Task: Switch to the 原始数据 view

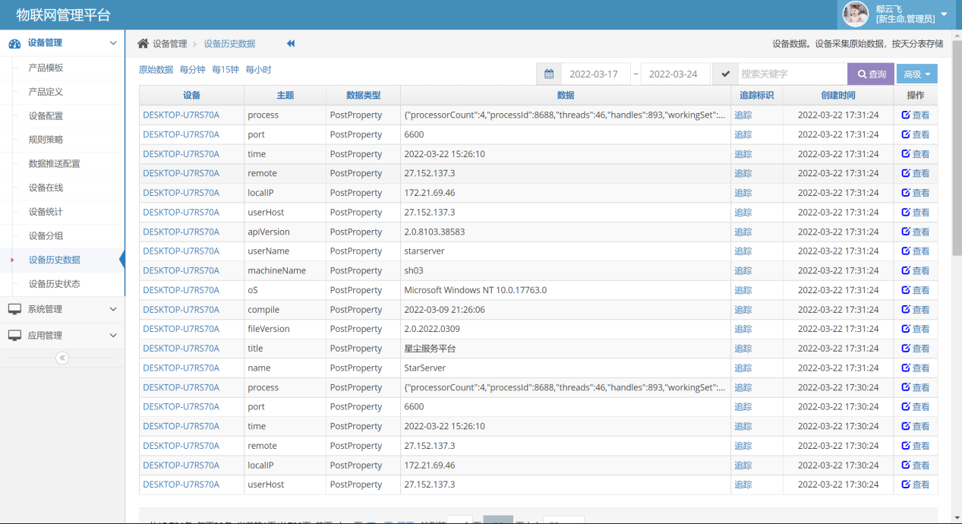Action: pyautogui.click(x=156, y=70)
